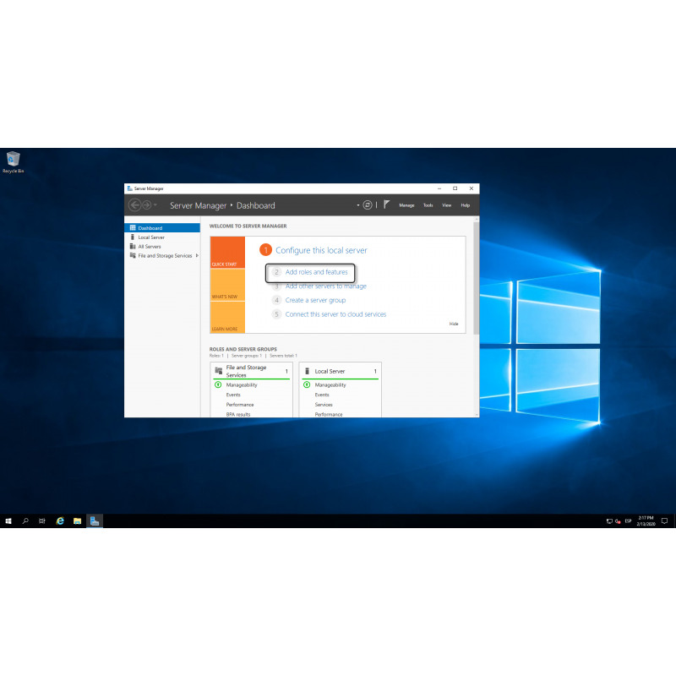
Task: Click the File and Storage Services manageability status icon
Action: coord(217,384)
